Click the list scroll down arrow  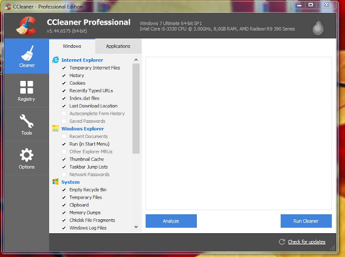pyautogui.click(x=136, y=227)
